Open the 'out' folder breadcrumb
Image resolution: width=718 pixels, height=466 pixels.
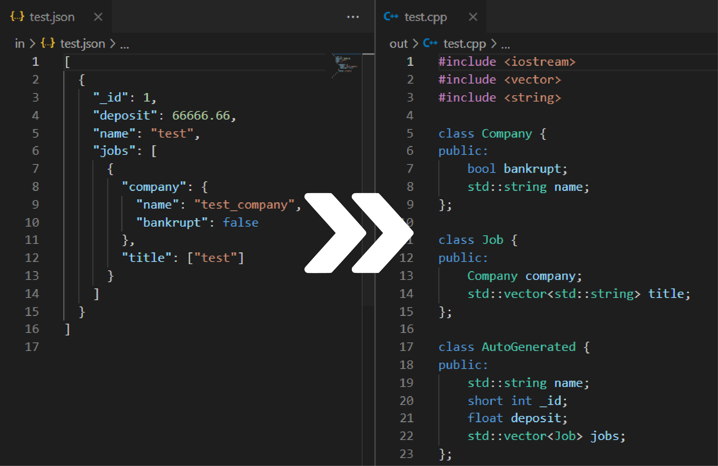[x=398, y=44]
